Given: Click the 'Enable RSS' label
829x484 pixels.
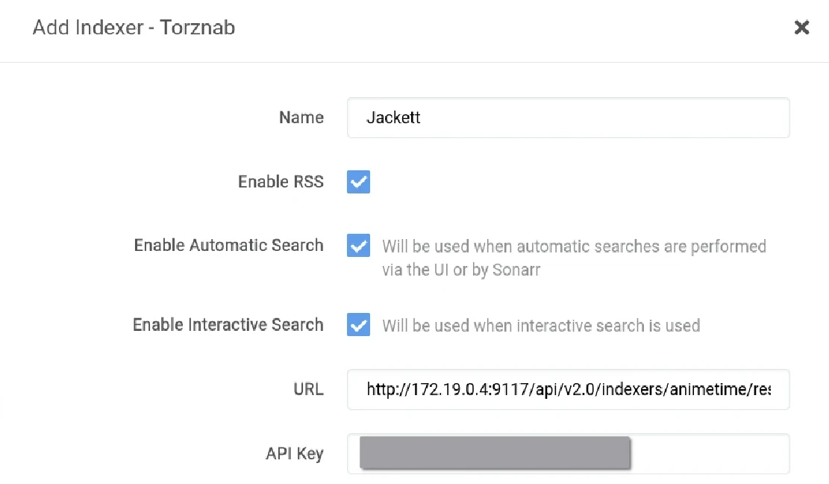Looking at the screenshot, I should [x=281, y=182].
